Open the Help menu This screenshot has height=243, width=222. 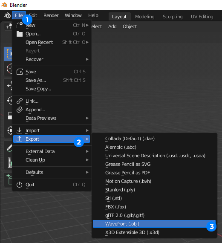tap(93, 15)
